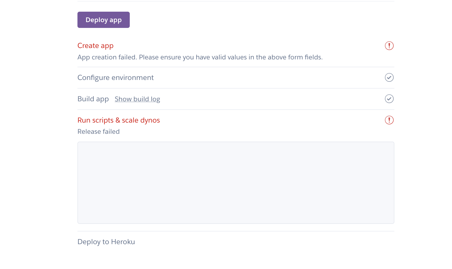Click the Release failed status text
This screenshot has width=452, height=269.
click(99, 131)
